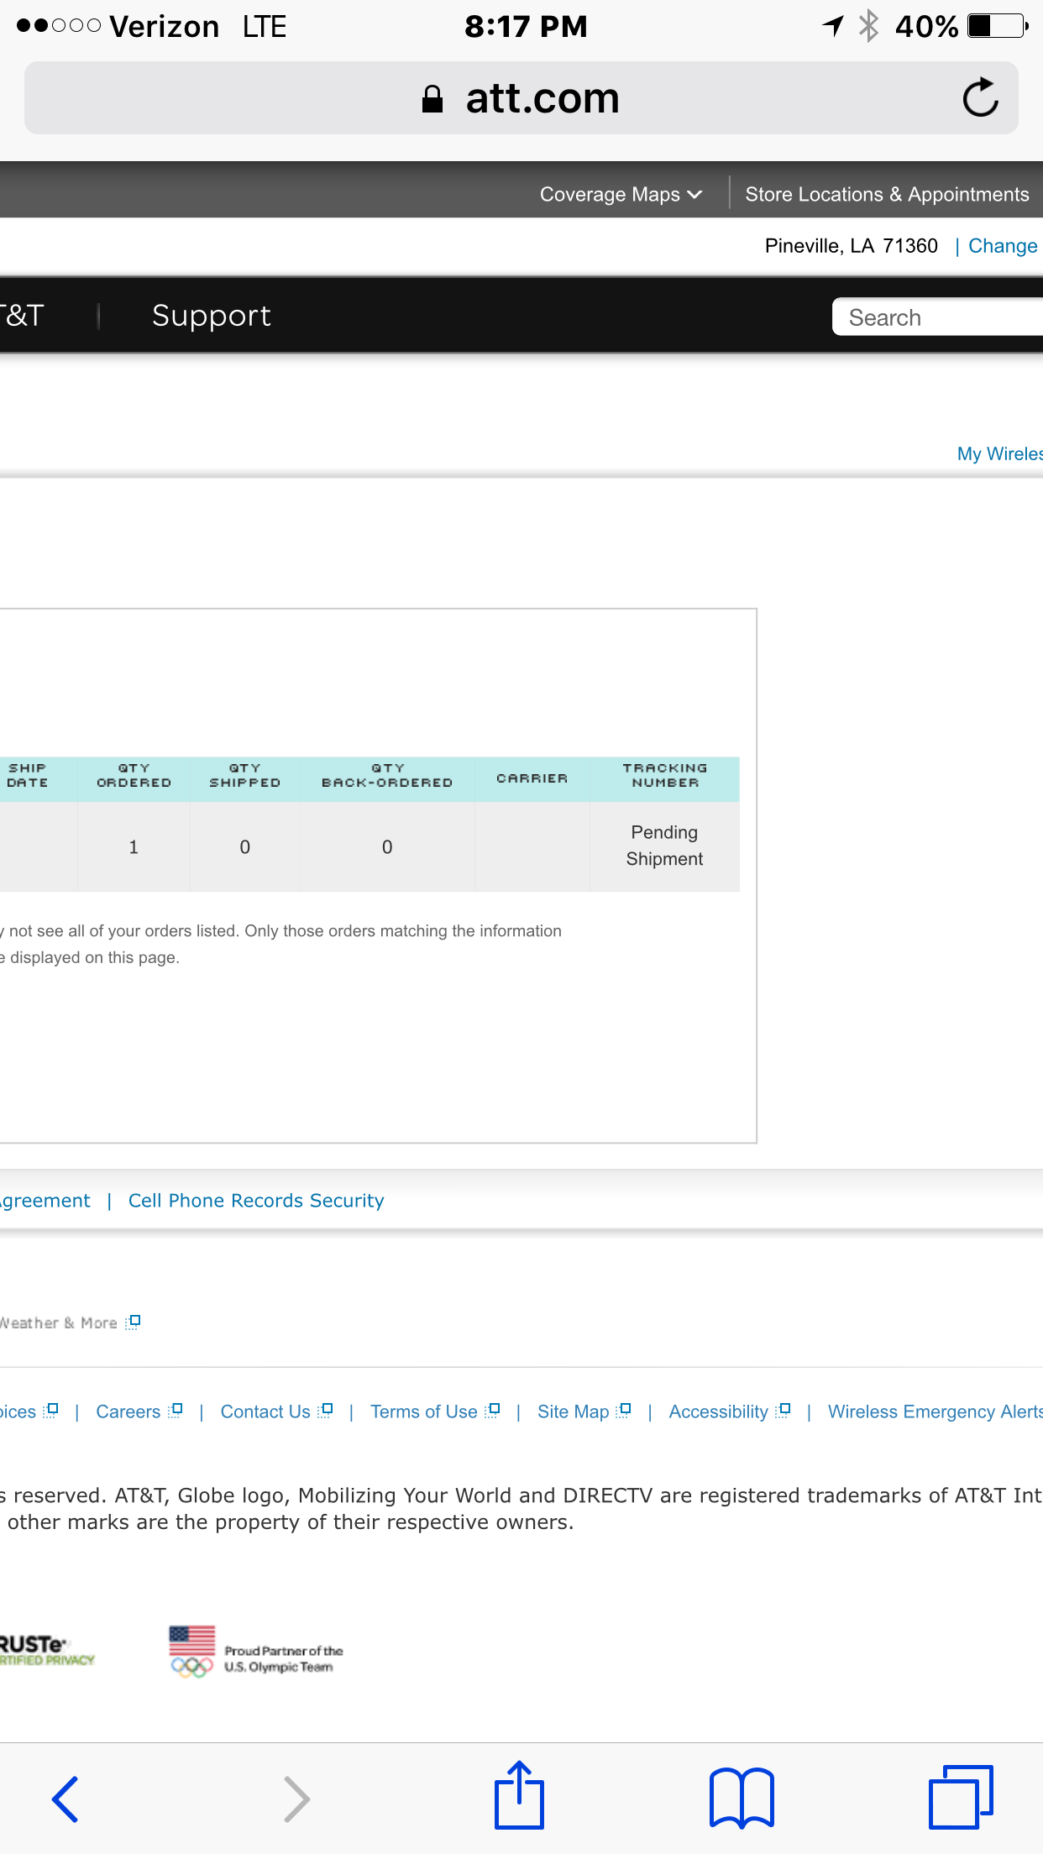Open the Careers footer link
1043x1854 pixels.
pyautogui.click(x=128, y=1411)
